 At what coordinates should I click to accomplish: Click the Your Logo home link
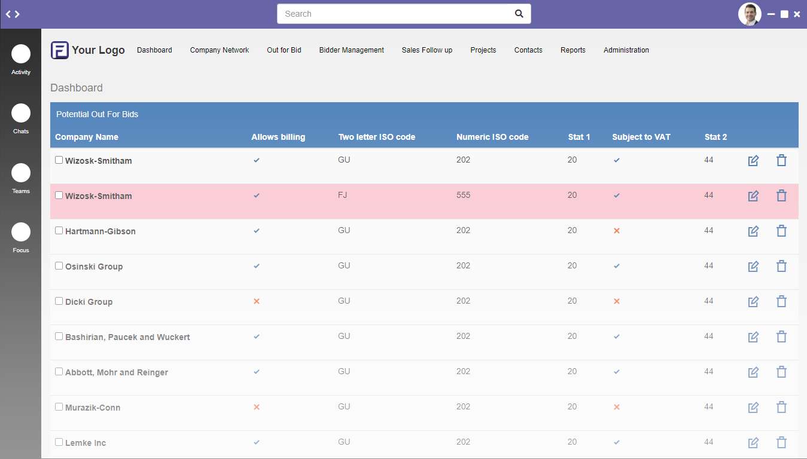[88, 50]
